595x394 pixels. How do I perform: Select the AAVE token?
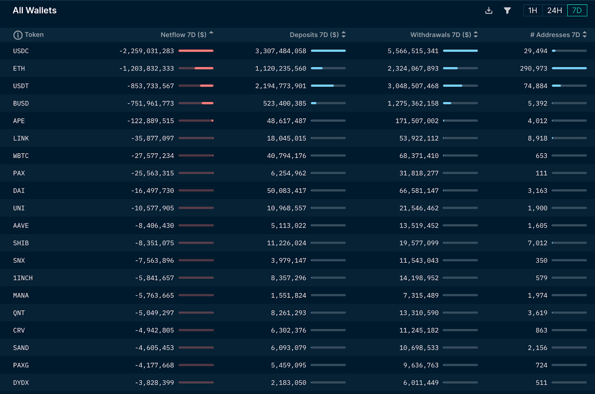[21, 226]
